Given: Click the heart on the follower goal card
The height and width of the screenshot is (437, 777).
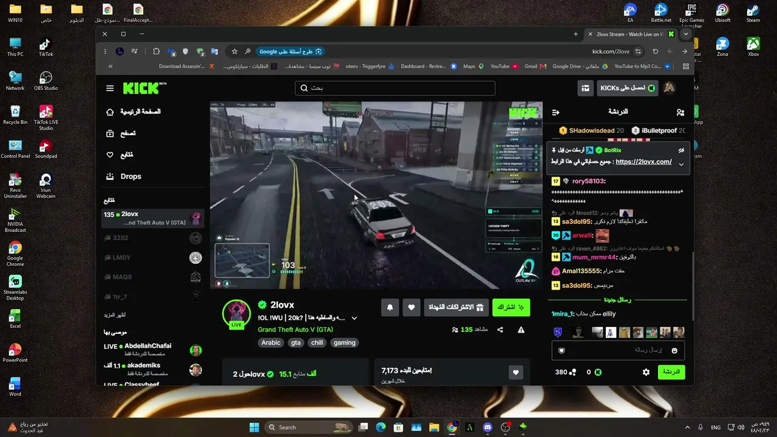Looking at the screenshot, I should click(515, 373).
